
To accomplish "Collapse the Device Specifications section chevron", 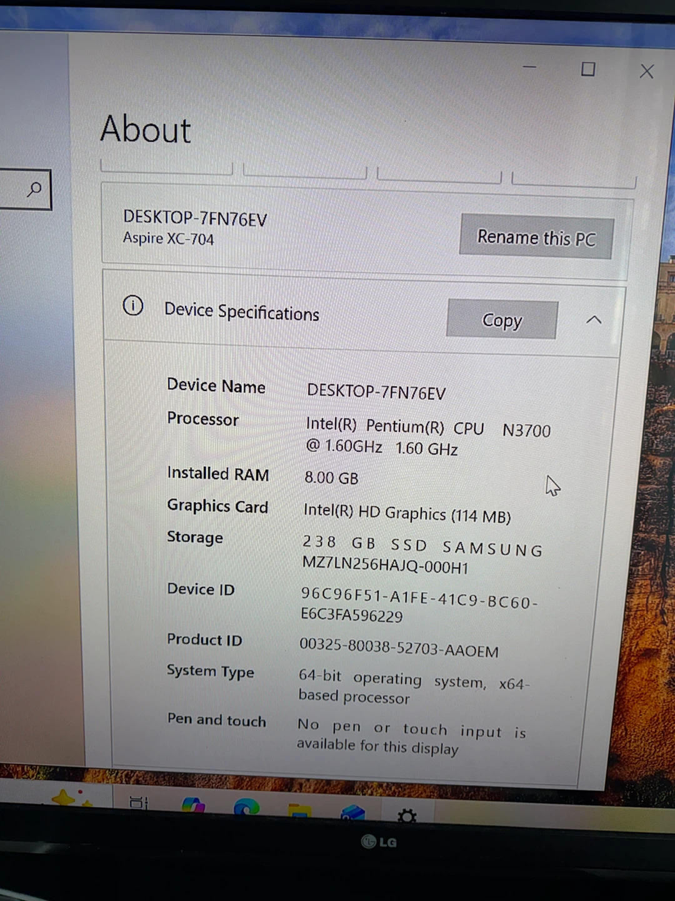I will coord(594,320).
